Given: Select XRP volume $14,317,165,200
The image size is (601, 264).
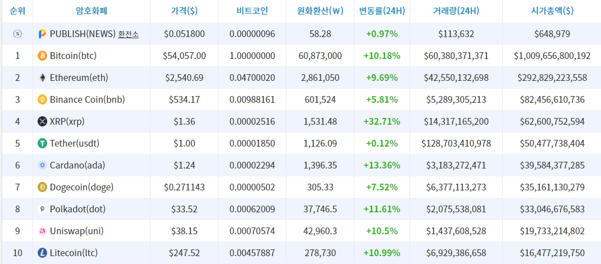Looking at the screenshot, I should click(x=456, y=122).
